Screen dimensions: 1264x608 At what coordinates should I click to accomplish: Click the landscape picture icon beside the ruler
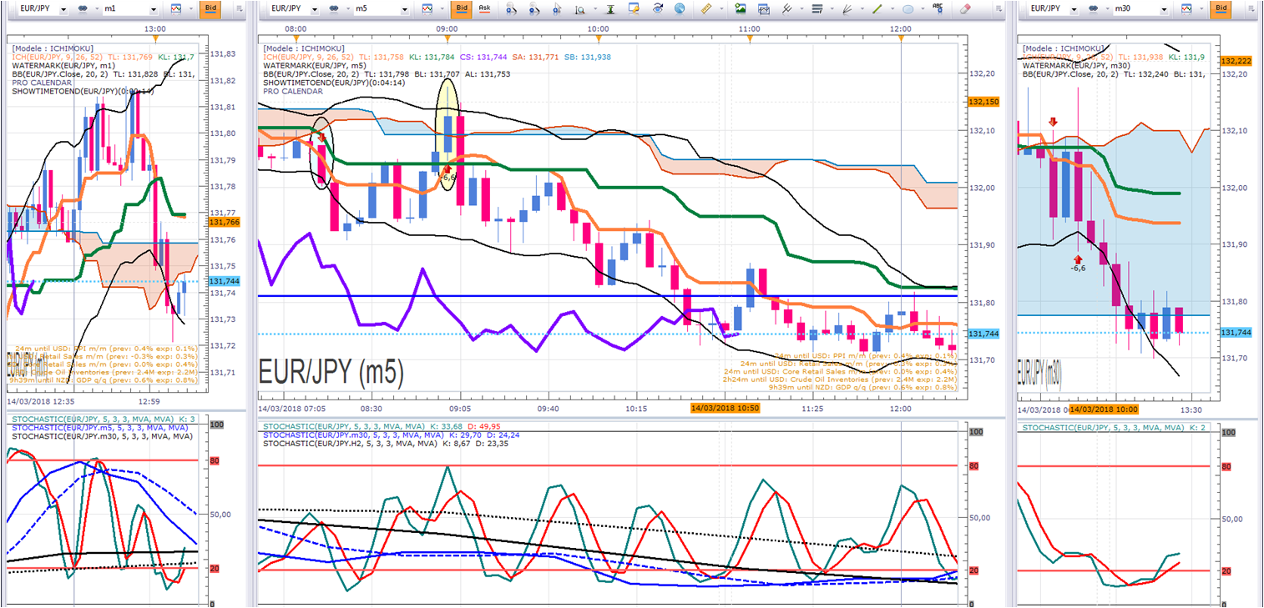(x=741, y=9)
